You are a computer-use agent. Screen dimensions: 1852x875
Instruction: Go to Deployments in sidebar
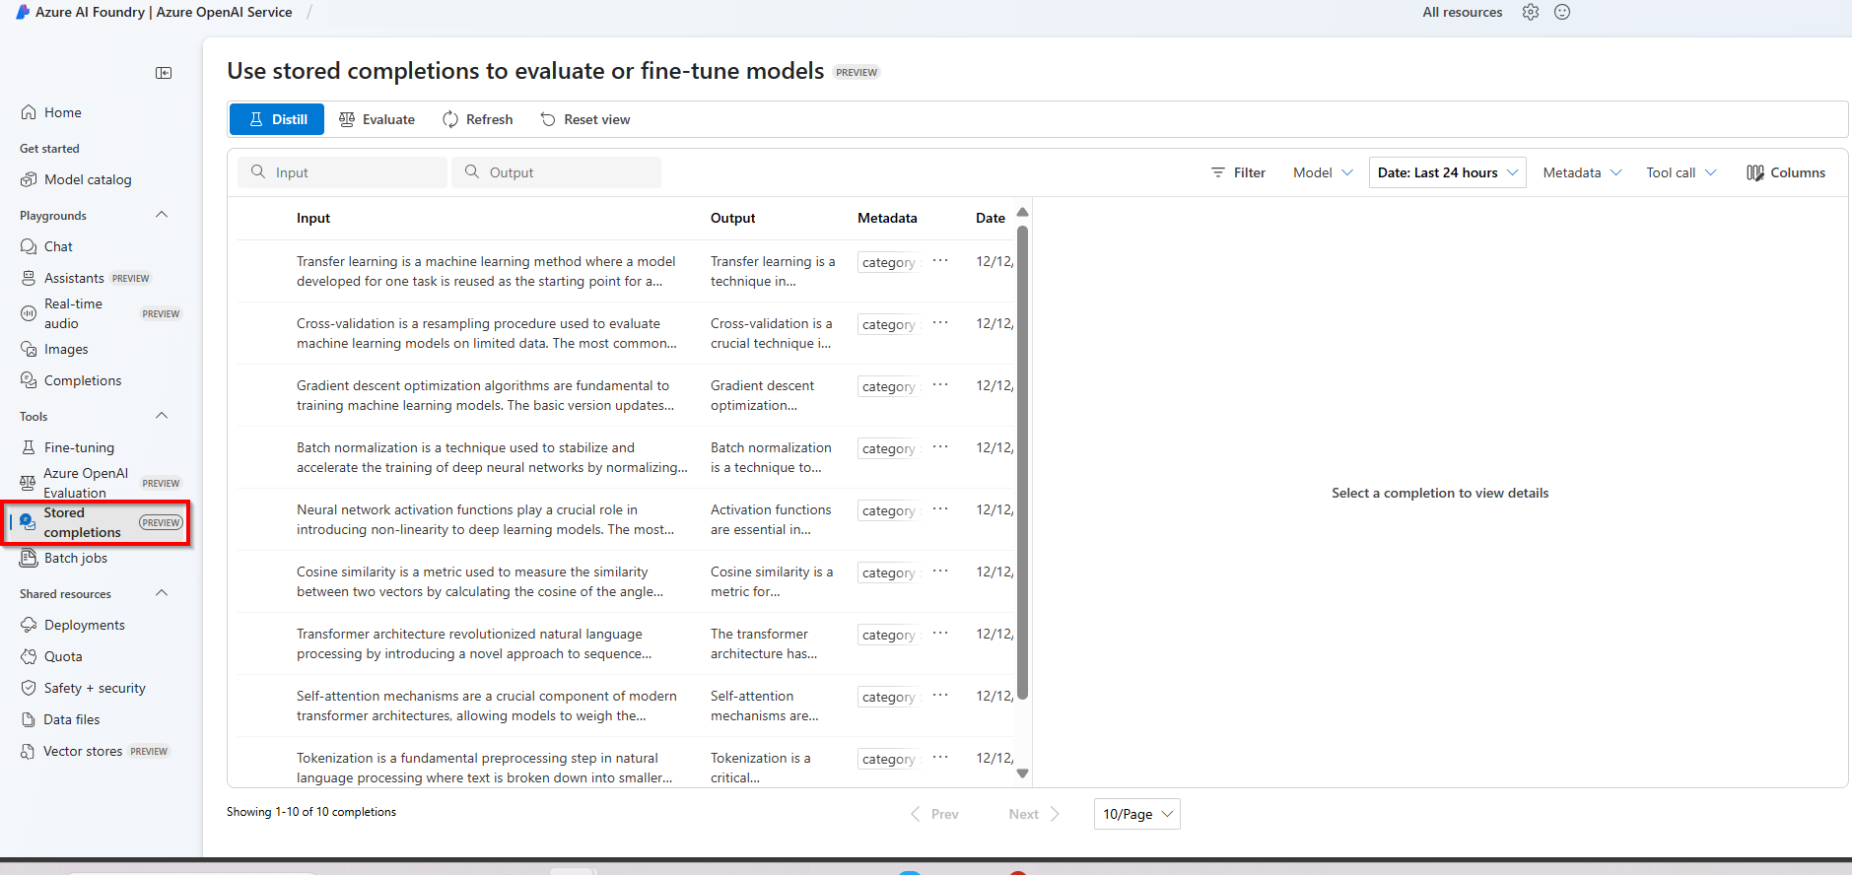84,625
